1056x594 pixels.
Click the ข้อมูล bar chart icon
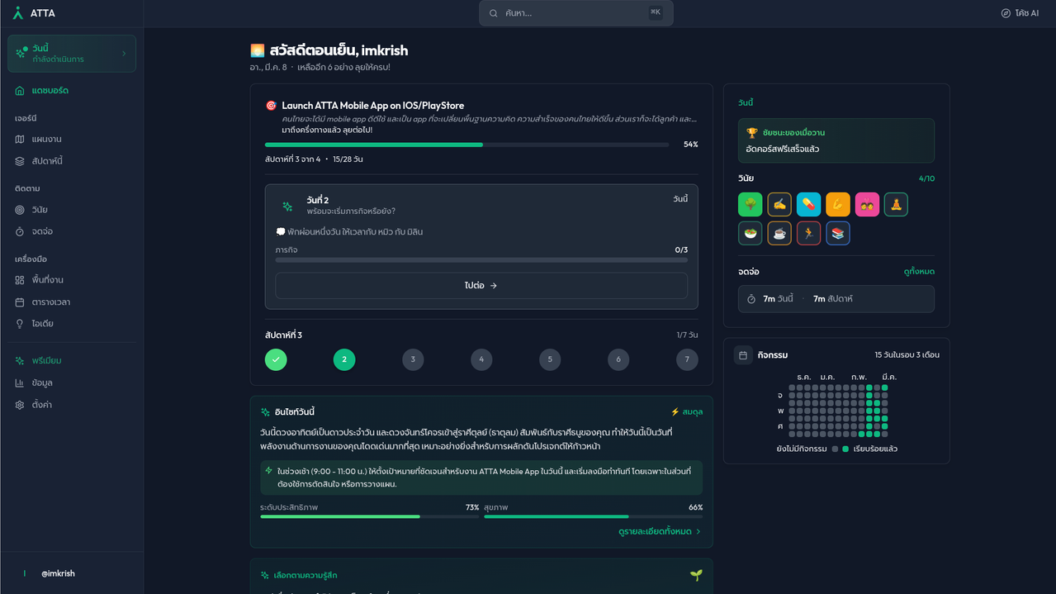[x=20, y=383]
